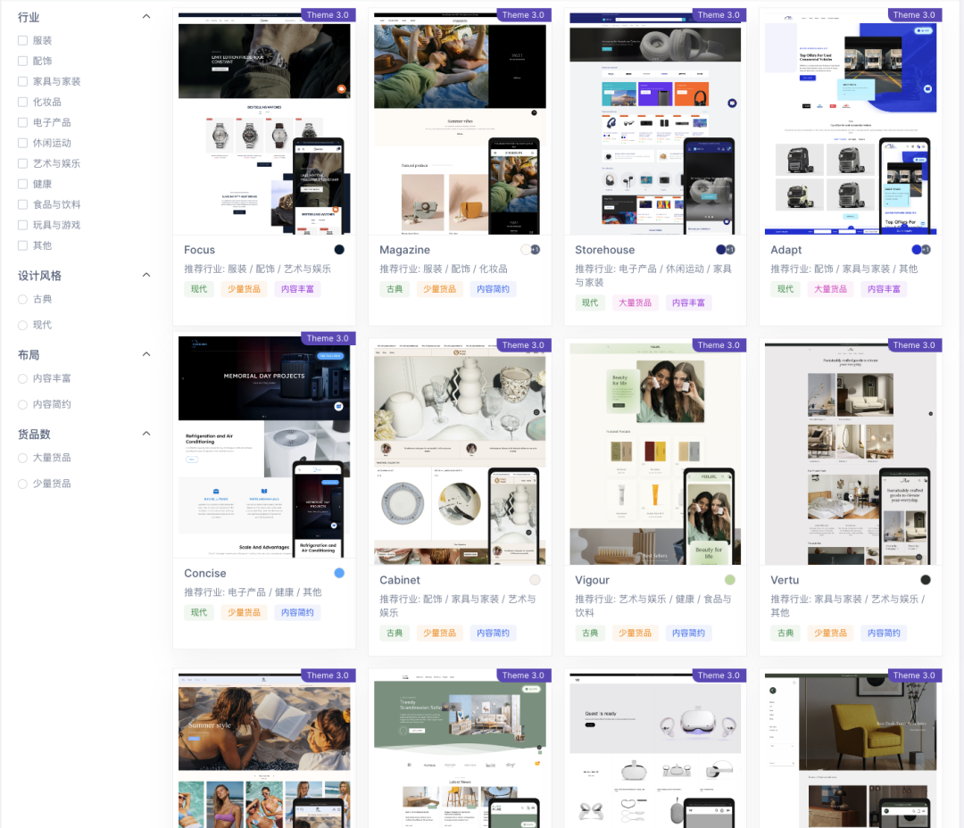The height and width of the screenshot is (828, 964).
Task: Toggle the 布局 section arrow
Action: (146, 354)
